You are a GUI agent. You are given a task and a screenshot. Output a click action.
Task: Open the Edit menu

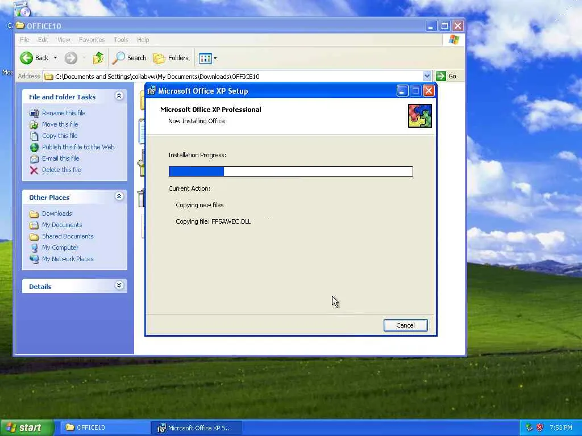coord(43,40)
